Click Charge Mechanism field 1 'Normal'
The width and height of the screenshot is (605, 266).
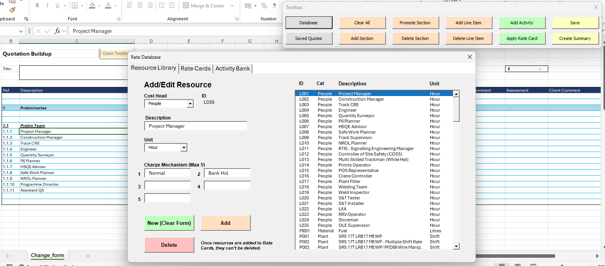click(168, 173)
